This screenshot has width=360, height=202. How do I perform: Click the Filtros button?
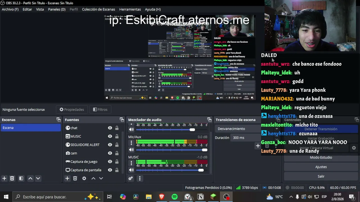100,109
